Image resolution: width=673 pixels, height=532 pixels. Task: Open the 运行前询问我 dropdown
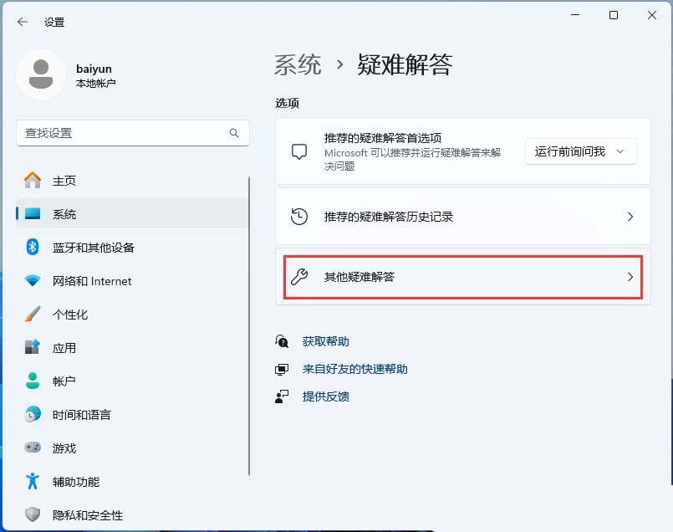[x=580, y=151]
